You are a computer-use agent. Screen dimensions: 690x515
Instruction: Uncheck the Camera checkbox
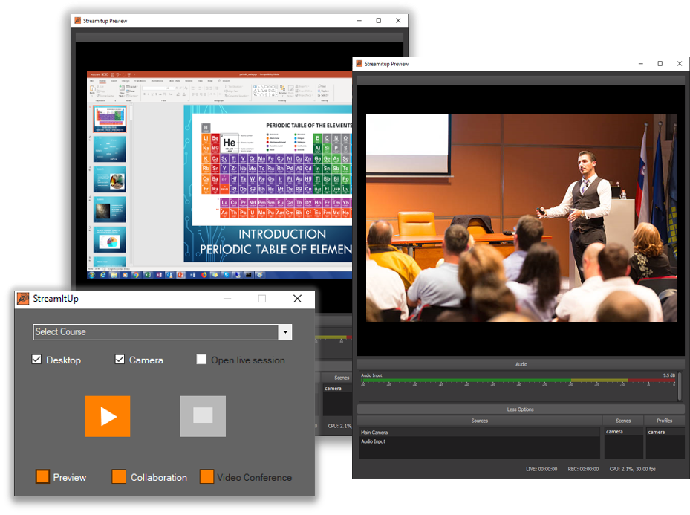(120, 360)
